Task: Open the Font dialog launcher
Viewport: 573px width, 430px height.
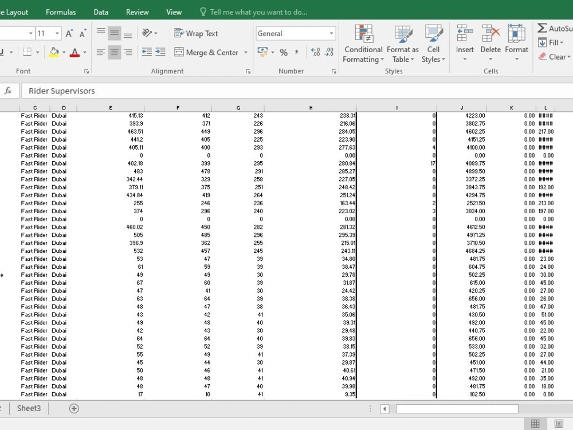Action: tap(87, 71)
